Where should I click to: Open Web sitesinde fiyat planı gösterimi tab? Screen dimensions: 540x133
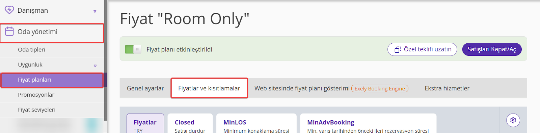click(302, 88)
